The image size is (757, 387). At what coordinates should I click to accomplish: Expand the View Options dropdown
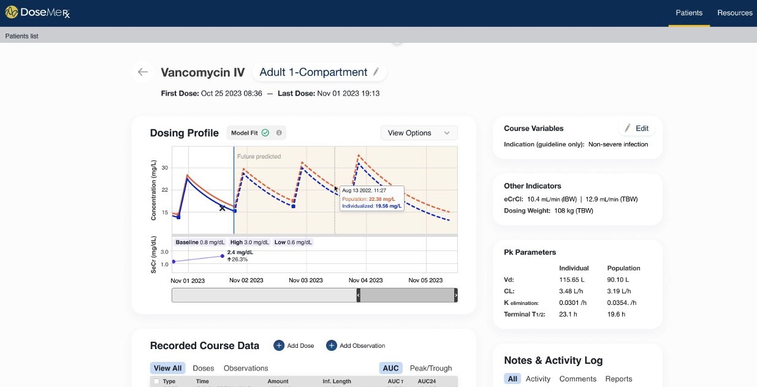pos(419,133)
